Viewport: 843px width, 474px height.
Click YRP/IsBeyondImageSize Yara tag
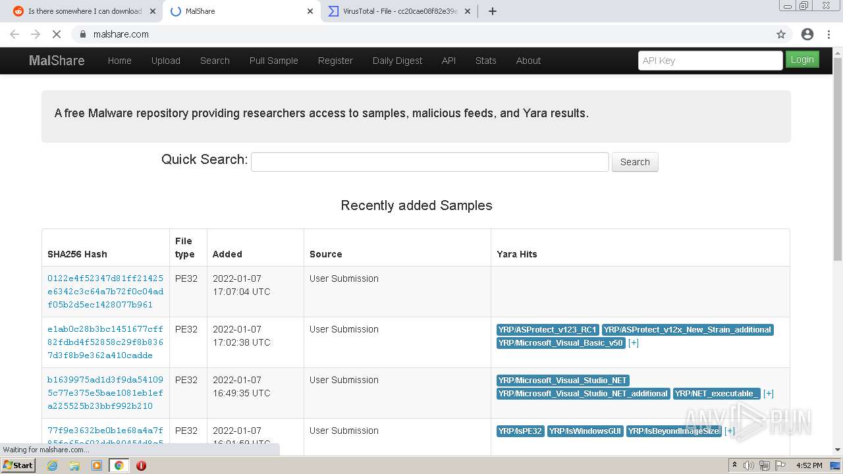[x=674, y=431]
